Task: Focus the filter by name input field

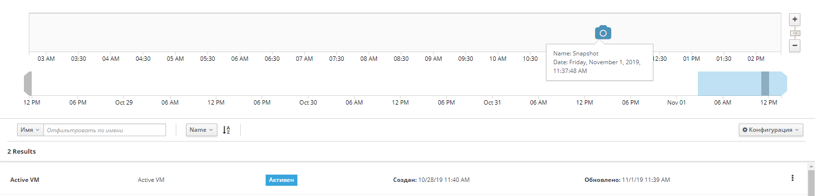Action: tap(104, 130)
